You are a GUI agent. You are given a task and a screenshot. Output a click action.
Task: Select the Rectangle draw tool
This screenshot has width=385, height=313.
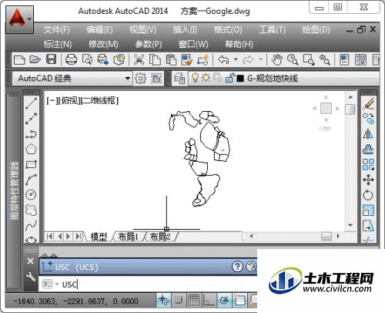click(31, 164)
